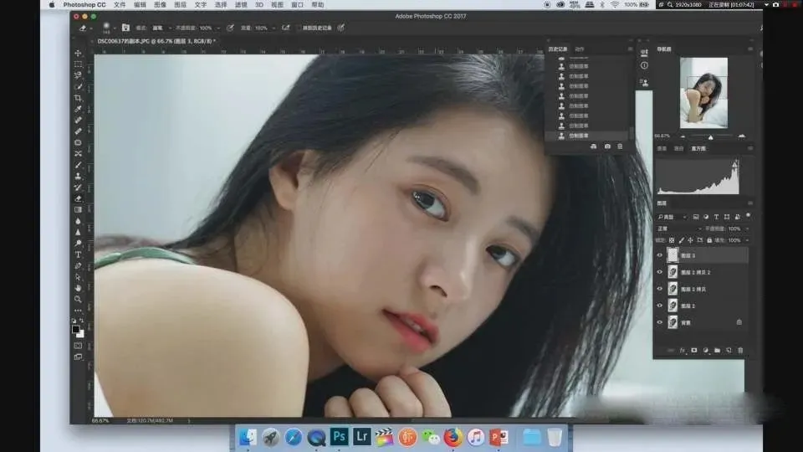Toggle visibility of 图层 3 layer
The image size is (803, 452).
[660, 256]
